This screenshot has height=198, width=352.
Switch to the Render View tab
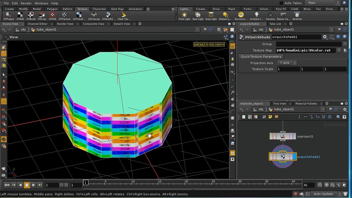point(65,24)
